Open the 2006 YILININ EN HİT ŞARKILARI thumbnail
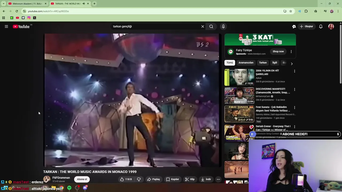 click(239, 77)
